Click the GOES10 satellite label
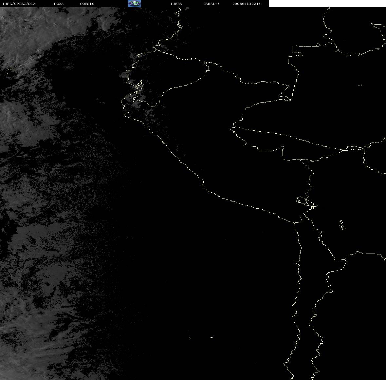The image size is (386, 380). tap(87, 4)
